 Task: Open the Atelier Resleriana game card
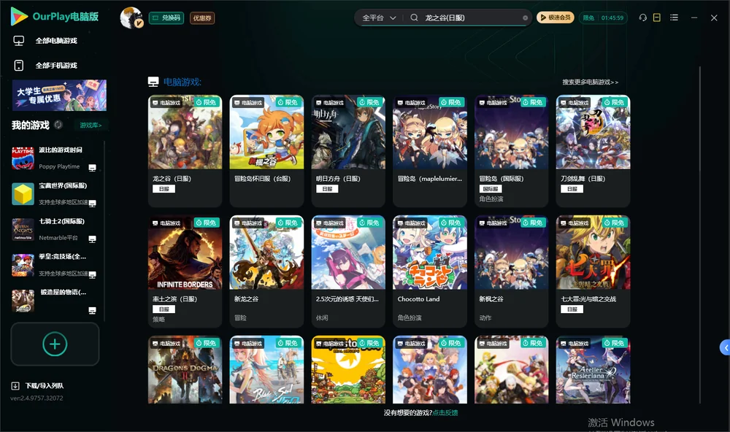[593, 370]
